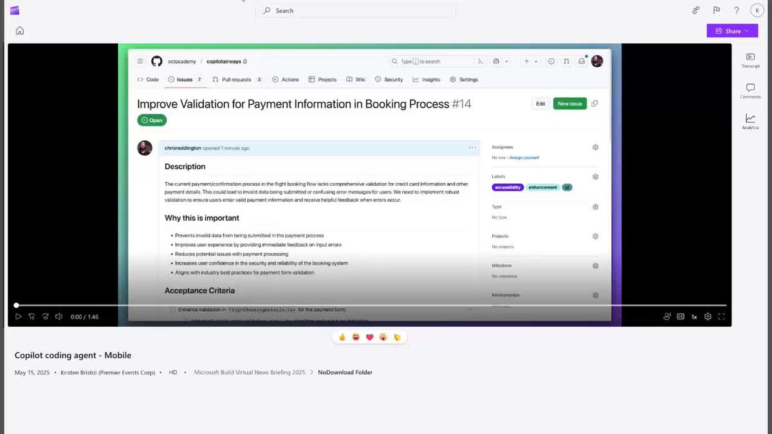The image size is (772, 434).
Task: React with laughing face emoji
Action: [356, 337]
